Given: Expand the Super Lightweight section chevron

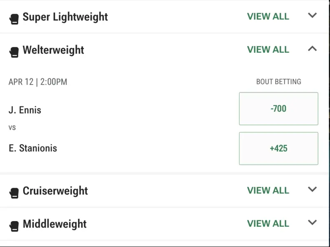Looking at the screenshot, I should pyautogui.click(x=312, y=15).
